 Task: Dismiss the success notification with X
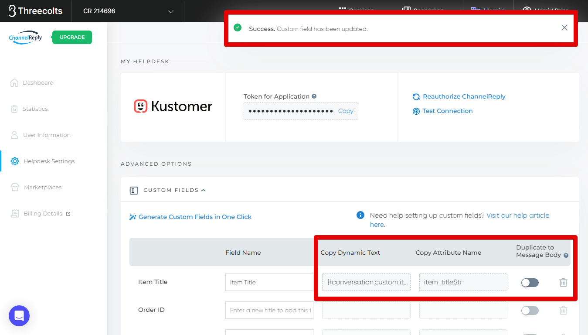[564, 27]
